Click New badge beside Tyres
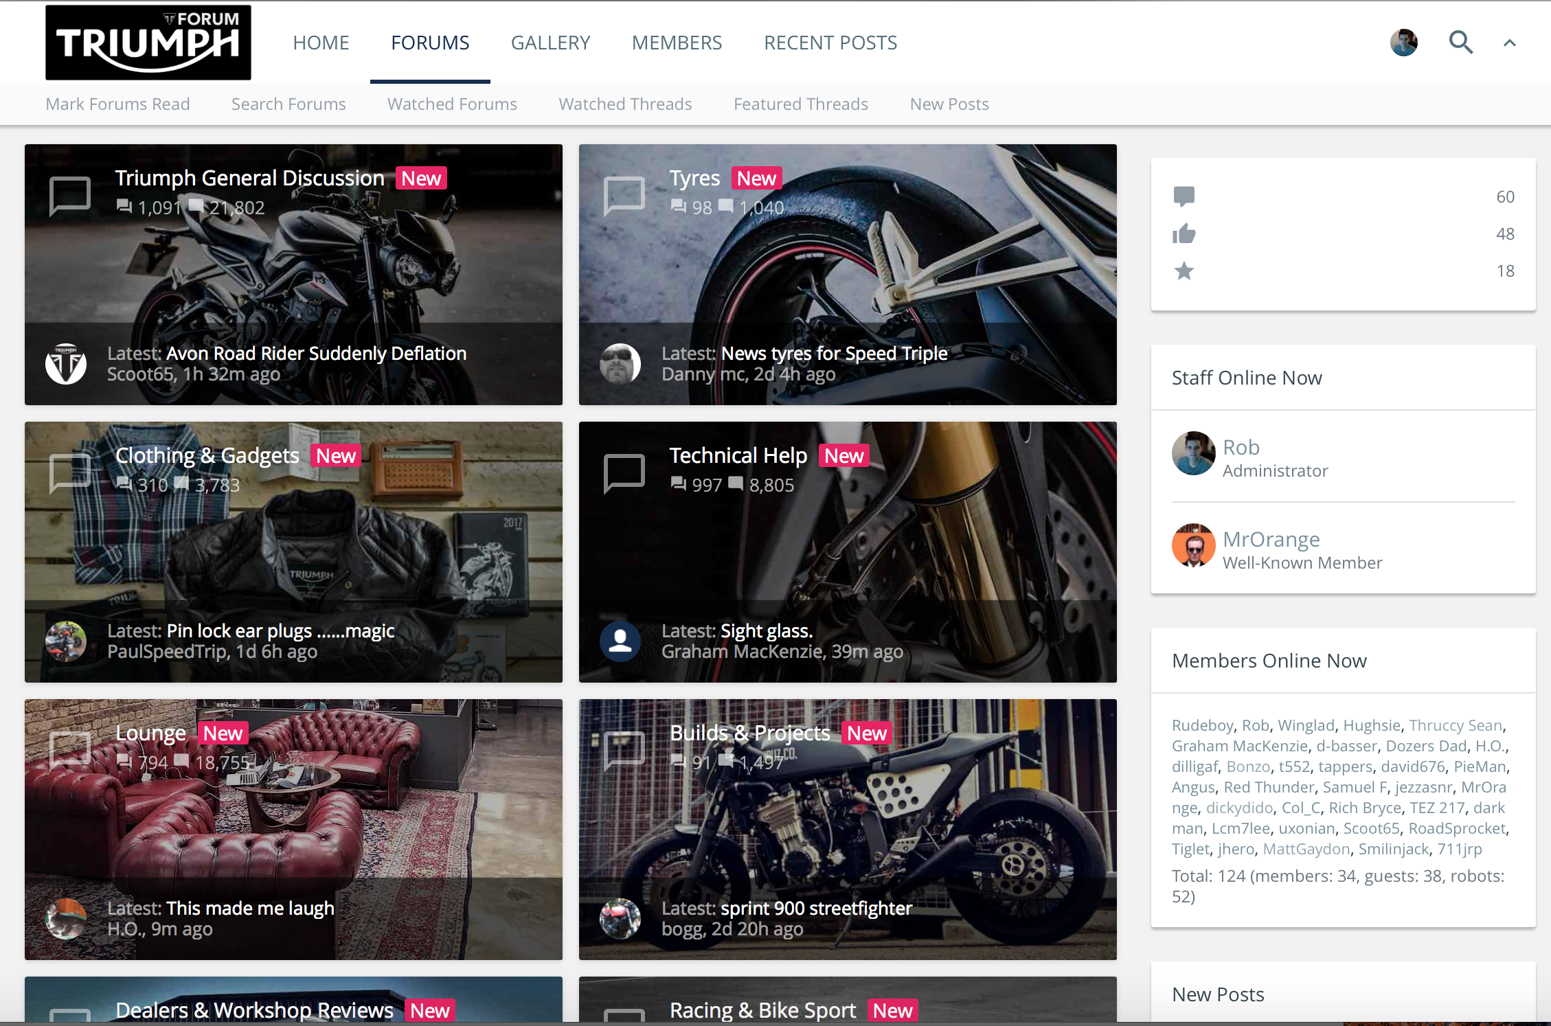This screenshot has height=1026, width=1551. pyautogui.click(x=756, y=178)
